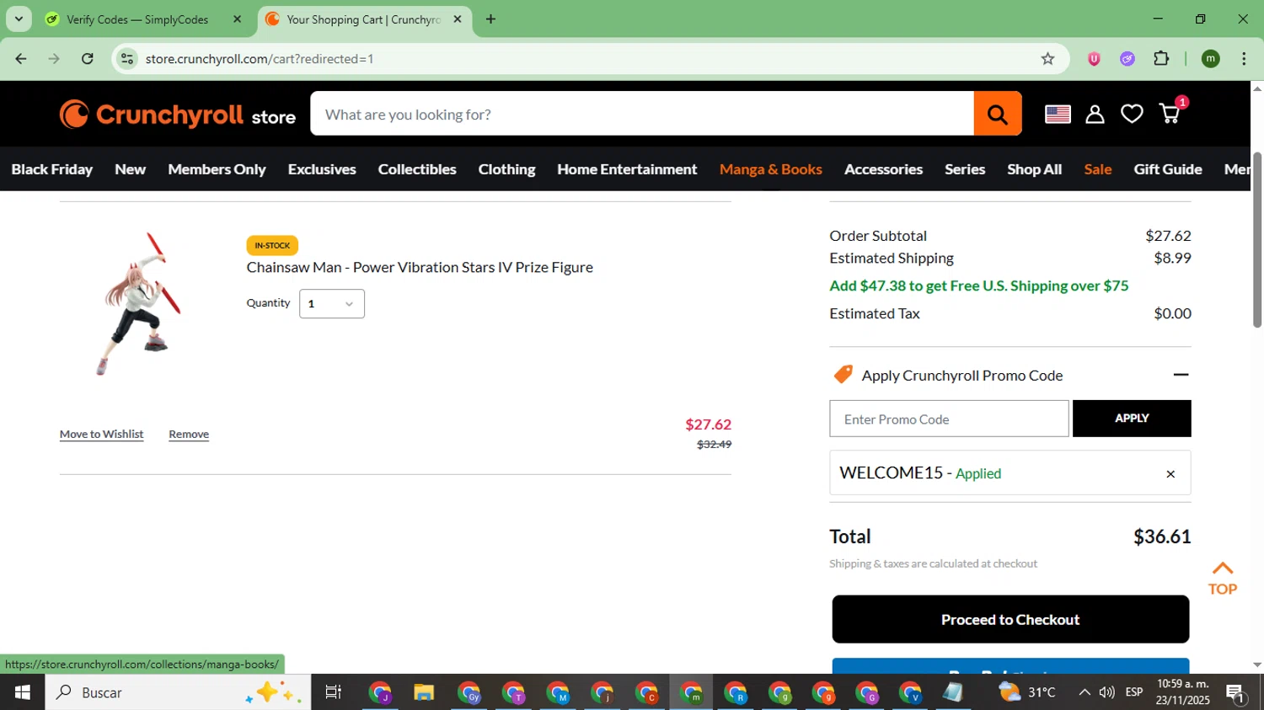Open the Black Friday menu
The height and width of the screenshot is (710, 1264).
coord(52,169)
